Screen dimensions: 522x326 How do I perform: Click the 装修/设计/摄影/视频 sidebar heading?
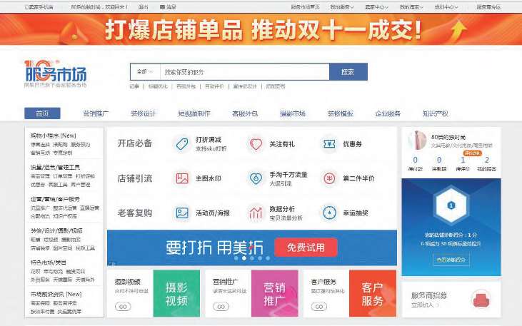click(56, 230)
